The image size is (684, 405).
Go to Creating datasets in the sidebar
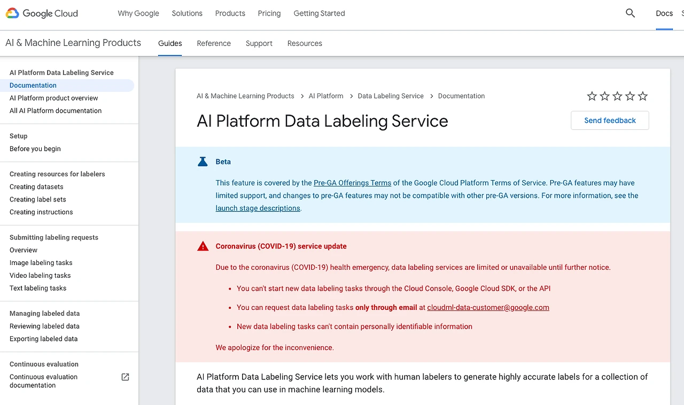click(x=36, y=187)
